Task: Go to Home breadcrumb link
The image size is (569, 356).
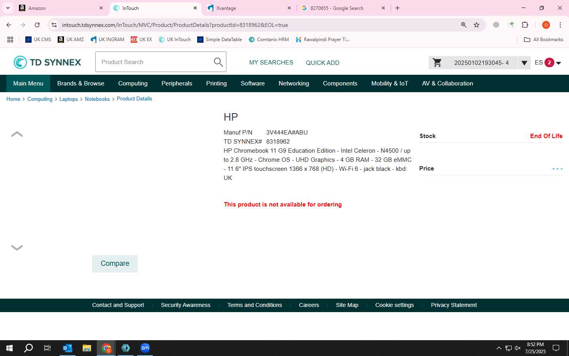Action: (13, 99)
